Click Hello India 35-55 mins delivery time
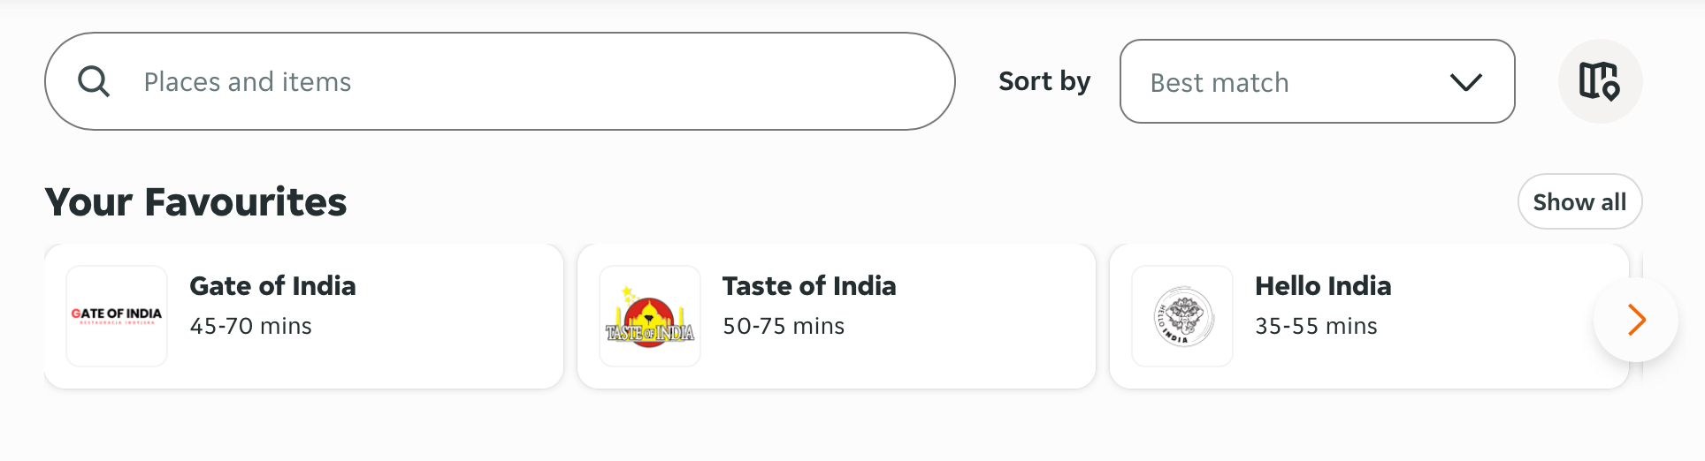This screenshot has height=461, width=1705. click(1315, 326)
